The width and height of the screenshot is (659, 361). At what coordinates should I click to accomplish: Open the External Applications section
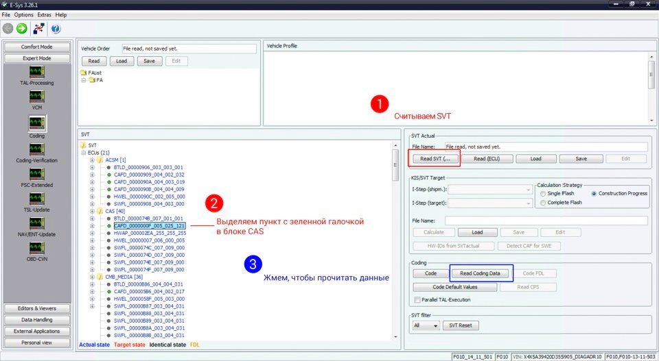pyautogui.click(x=37, y=332)
